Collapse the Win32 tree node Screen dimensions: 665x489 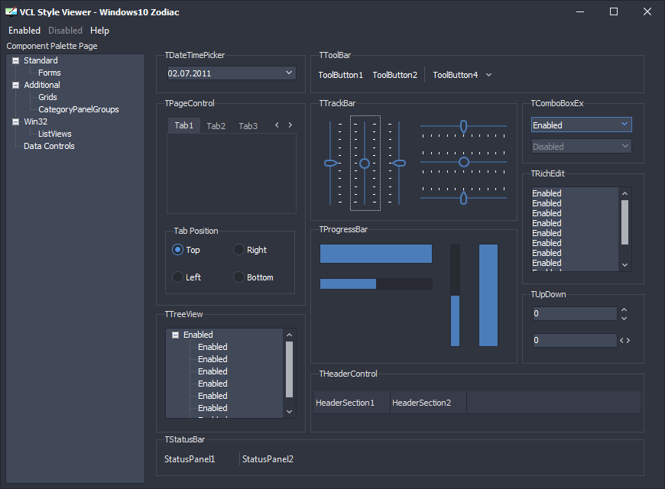[16, 121]
